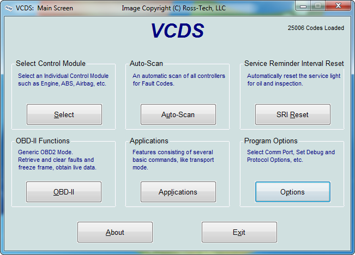Click 'Select an Individual Control Module' description
355x255 pixels.
point(63,76)
